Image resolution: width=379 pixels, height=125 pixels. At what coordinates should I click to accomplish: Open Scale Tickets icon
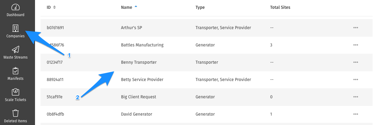coord(16,92)
